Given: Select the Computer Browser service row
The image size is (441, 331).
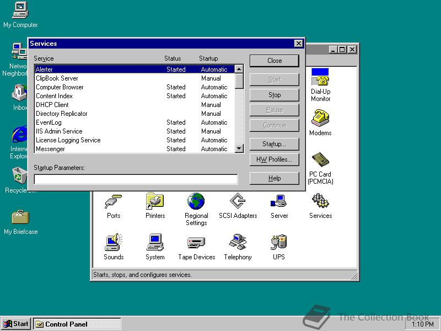Looking at the screenshot, I should click(135, 87).
